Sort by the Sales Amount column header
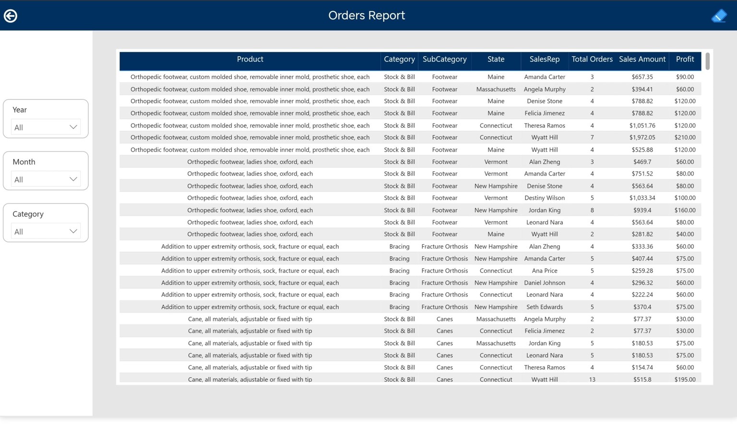 (642, 59)
